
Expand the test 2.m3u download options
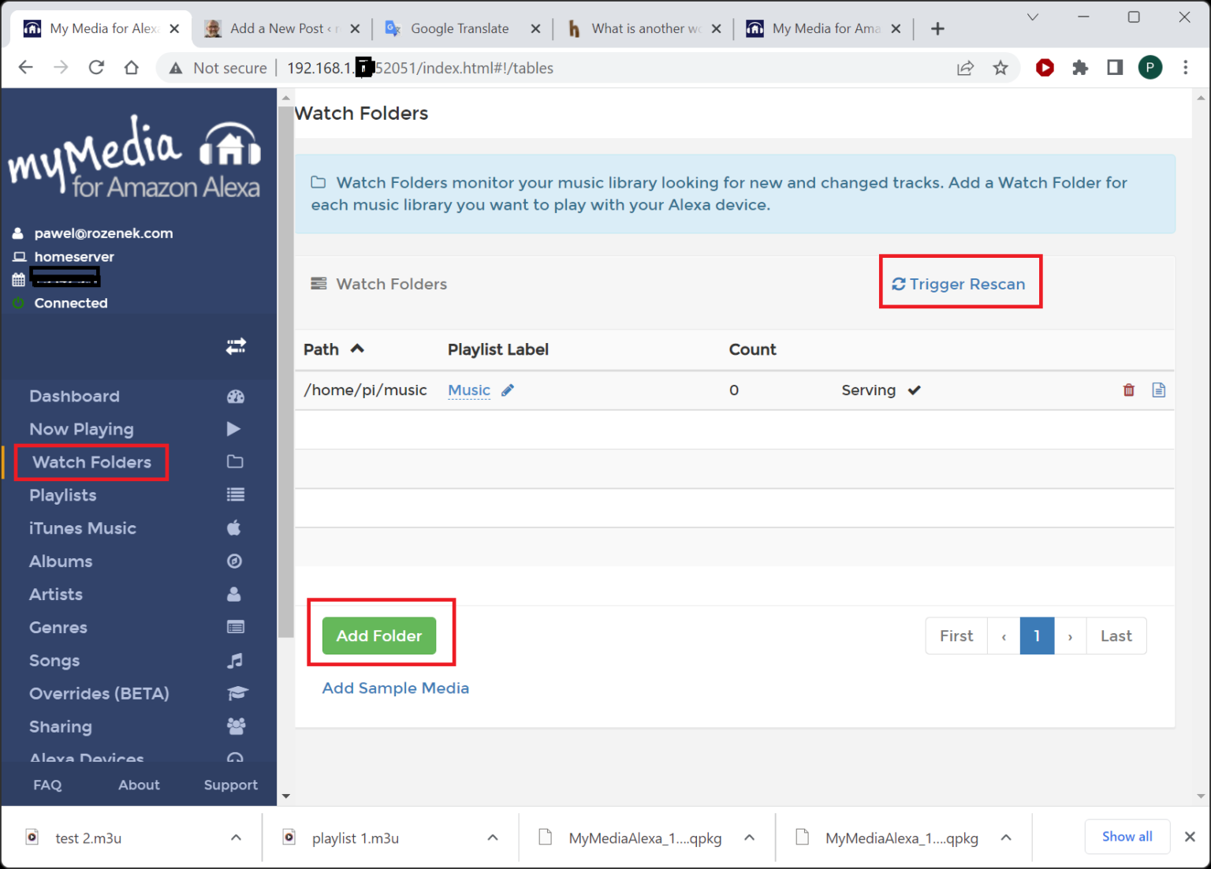pos(236,837)
